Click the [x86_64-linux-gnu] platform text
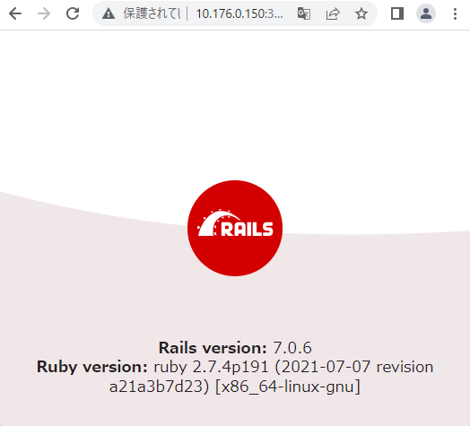This screenshot has width=470, height=426. (288, 387)
